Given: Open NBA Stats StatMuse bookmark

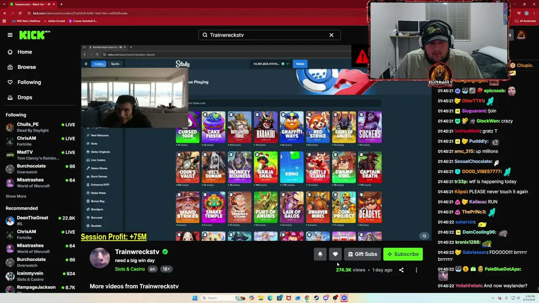Looking at the screenshot, I should coord(27,21).
